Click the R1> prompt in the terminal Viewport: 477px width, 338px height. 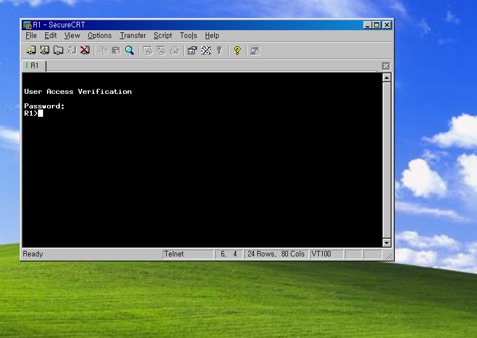coord(31,113)
